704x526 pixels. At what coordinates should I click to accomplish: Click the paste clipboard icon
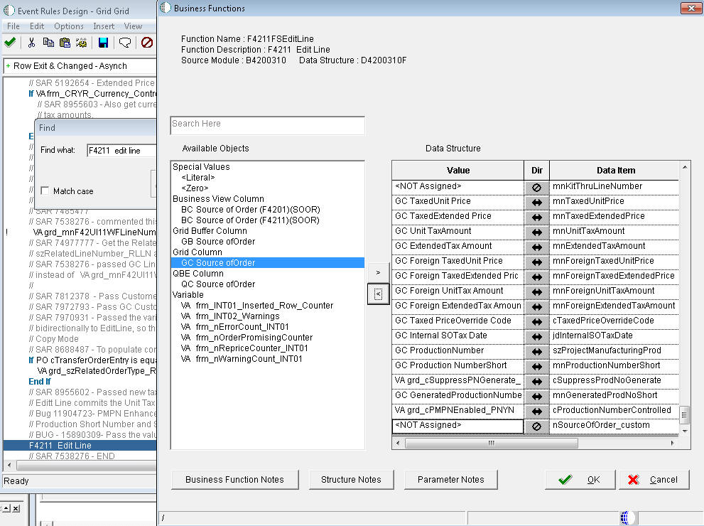65,43
